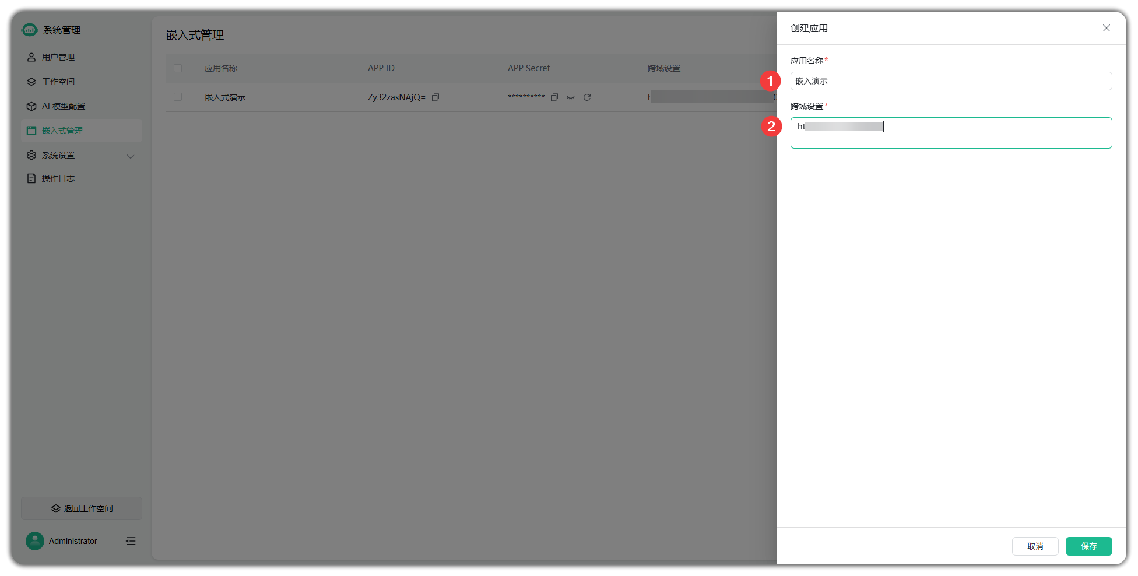
Task: Expand the 系统设置 submenu chevron
Action: [x=131, y=156]
